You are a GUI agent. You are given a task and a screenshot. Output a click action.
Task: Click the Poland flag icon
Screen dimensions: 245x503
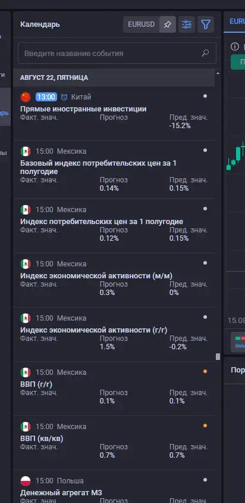click(26, 480)
